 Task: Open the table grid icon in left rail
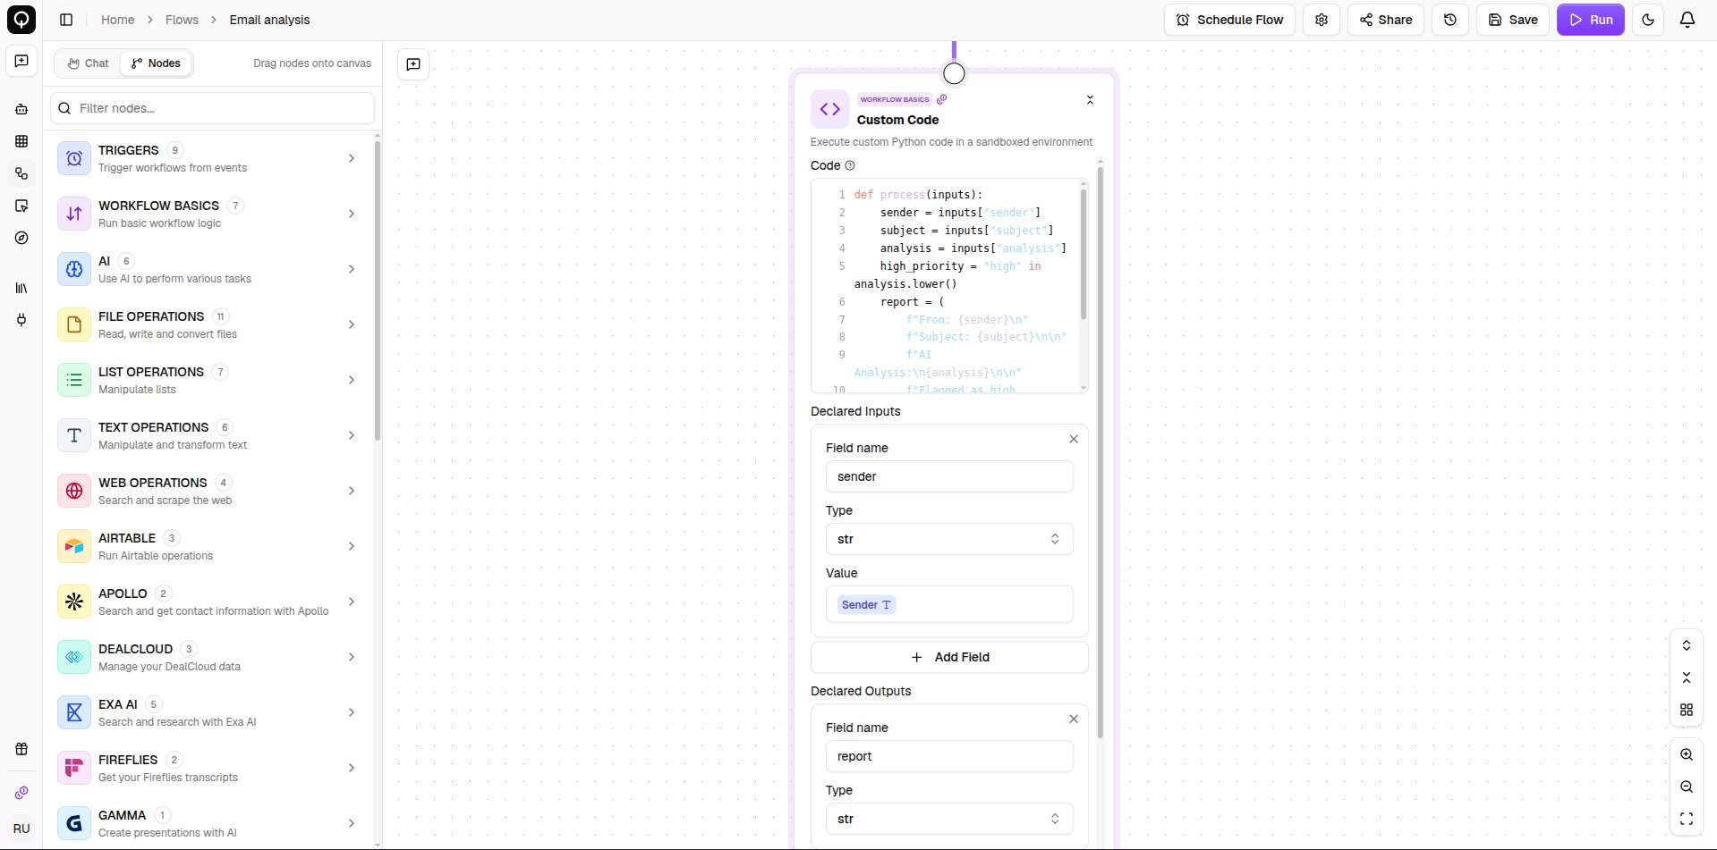point(21,141)
